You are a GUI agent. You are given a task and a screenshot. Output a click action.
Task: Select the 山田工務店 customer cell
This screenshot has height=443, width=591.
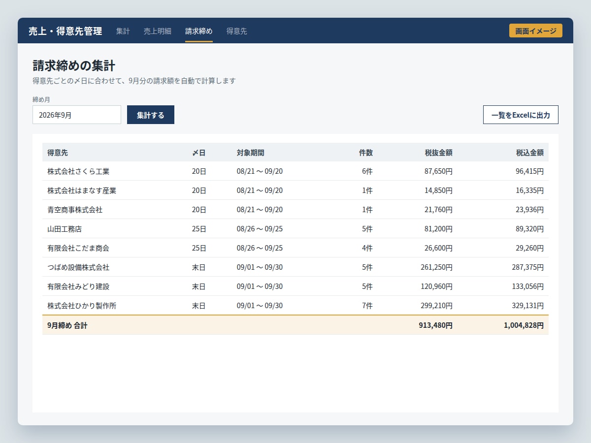[65, 229]
